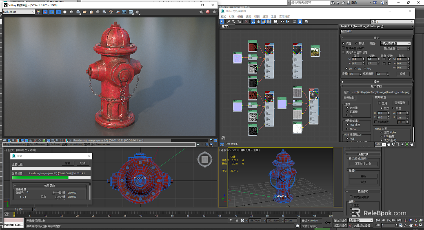Click go to end playback control

click(399, 220)
